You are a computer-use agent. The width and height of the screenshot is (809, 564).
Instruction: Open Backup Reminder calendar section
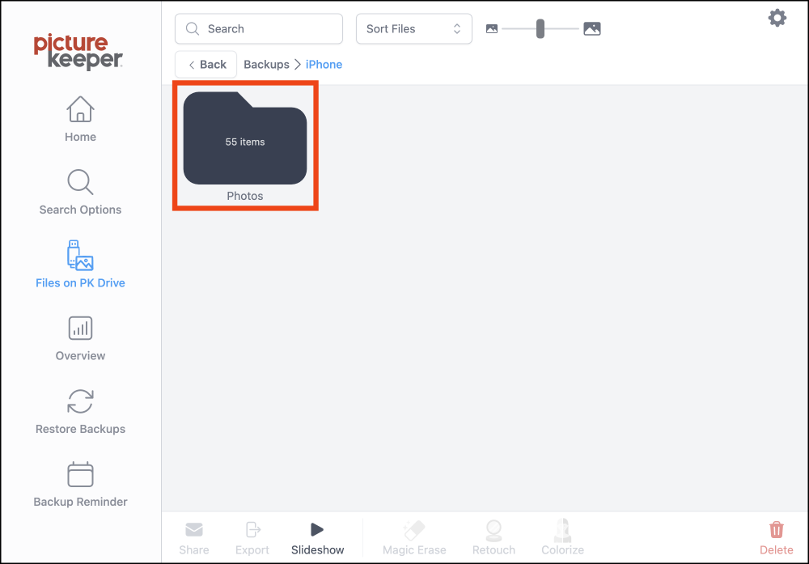pos(80,485)
